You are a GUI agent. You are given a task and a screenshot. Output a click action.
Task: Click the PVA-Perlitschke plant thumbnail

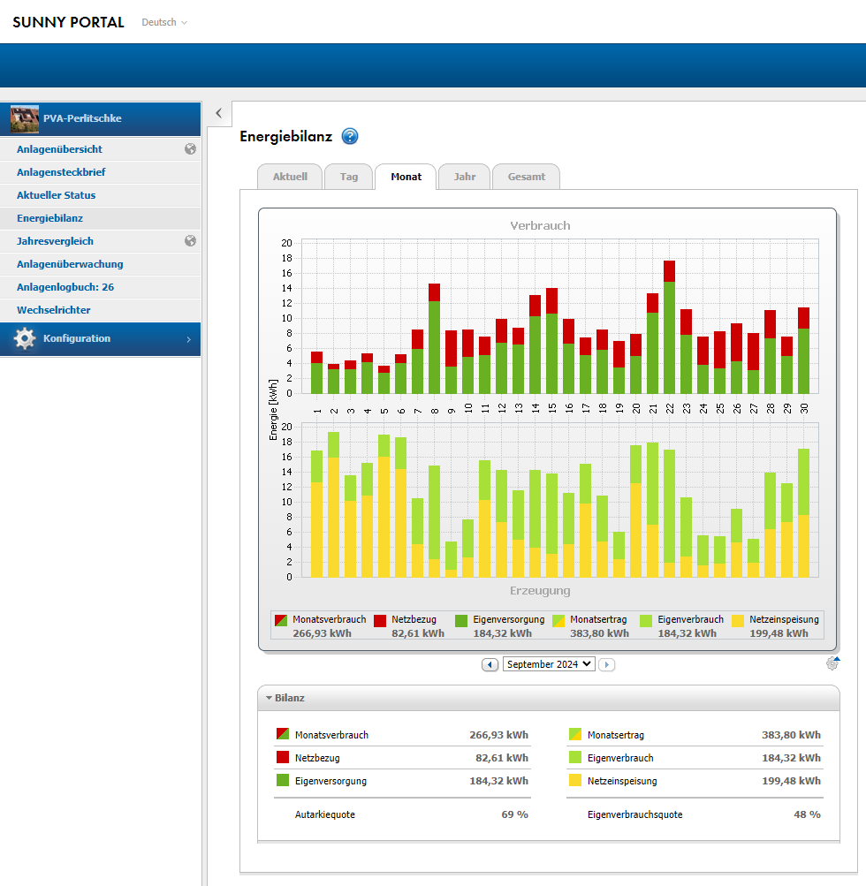(24, 118)
